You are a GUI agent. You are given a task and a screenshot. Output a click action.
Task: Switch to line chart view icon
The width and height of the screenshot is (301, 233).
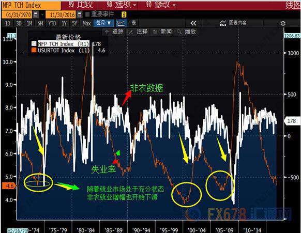pos(122,23)
